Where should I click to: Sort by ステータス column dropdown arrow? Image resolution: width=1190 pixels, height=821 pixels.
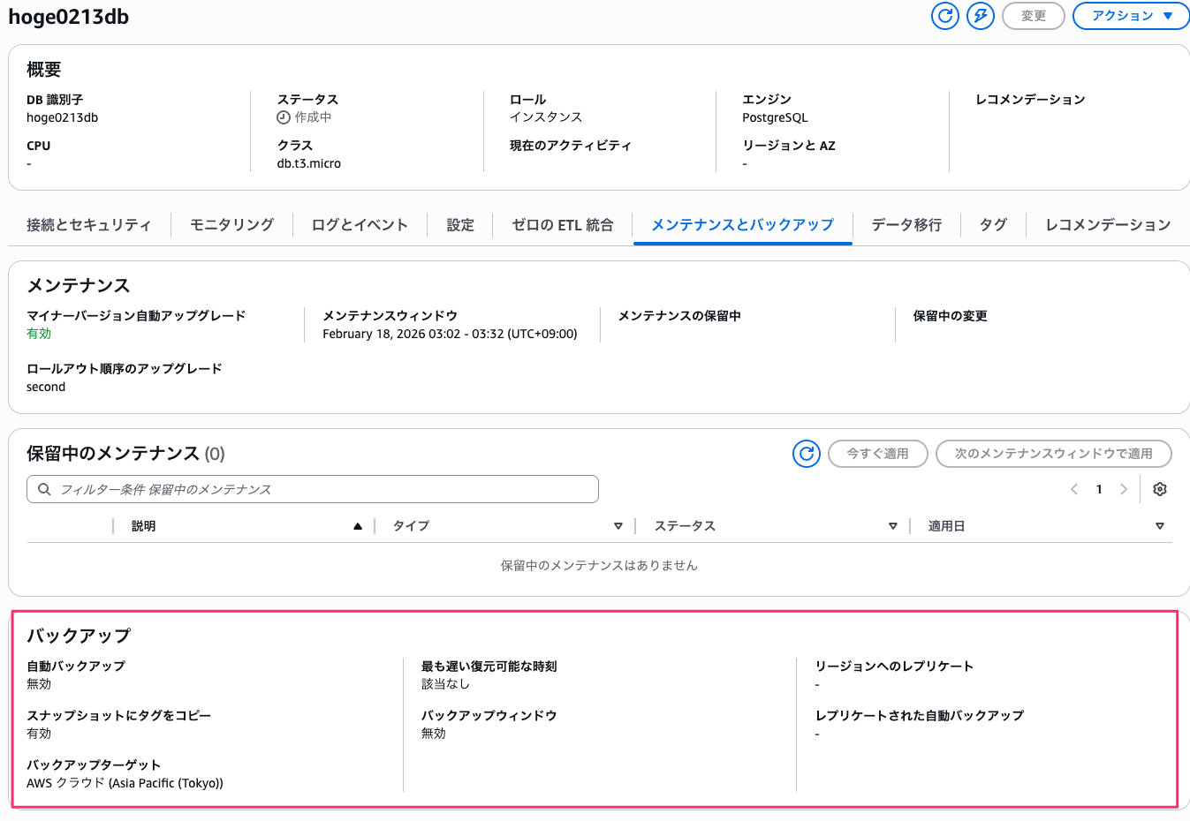click(892, 526)
